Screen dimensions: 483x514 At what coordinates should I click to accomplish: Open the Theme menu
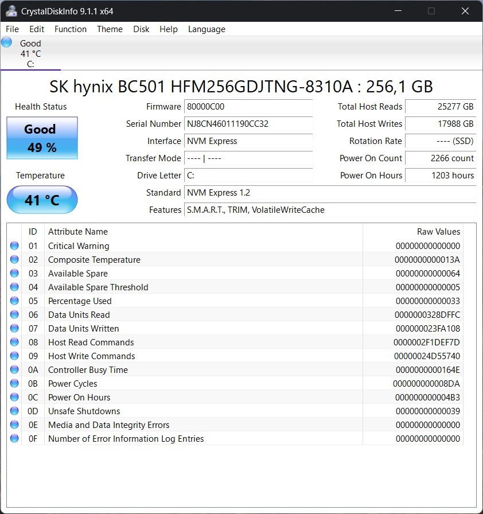tap(110, 29)
